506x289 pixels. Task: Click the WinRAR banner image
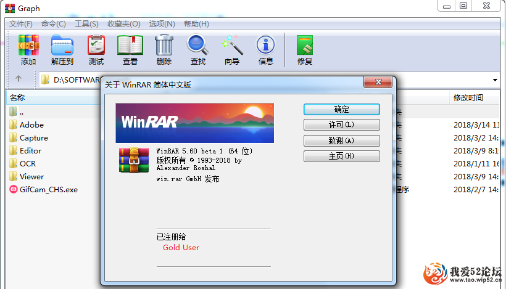pos(195,123)
